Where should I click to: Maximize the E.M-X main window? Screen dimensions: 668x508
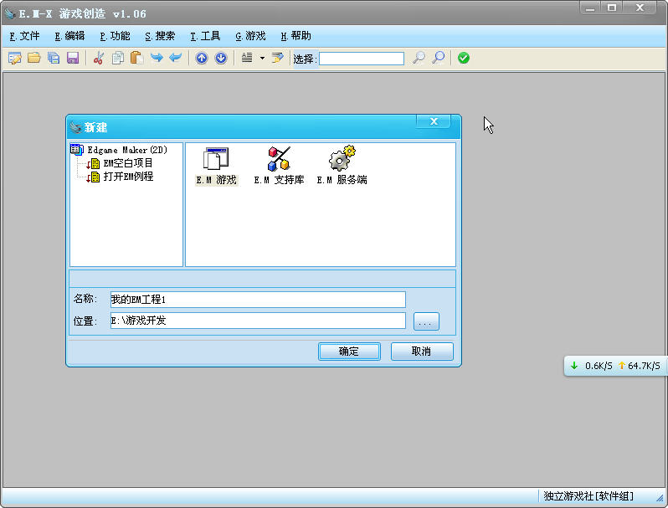(x=612, y=8)
